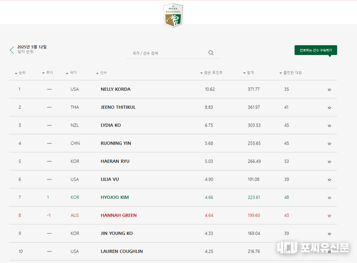Click Hannah Green's country AUS
This screenshot has height=263, width=357.
(x=75, y=215)
